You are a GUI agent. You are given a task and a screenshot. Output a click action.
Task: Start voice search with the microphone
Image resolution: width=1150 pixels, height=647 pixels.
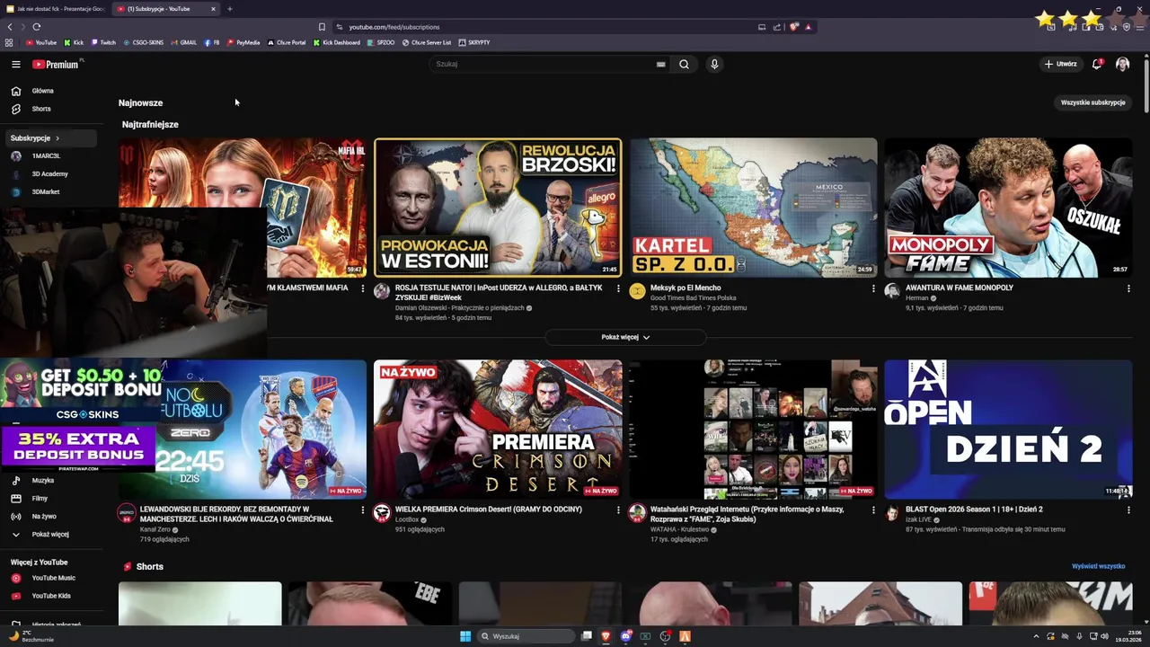(x=714, y=64)
